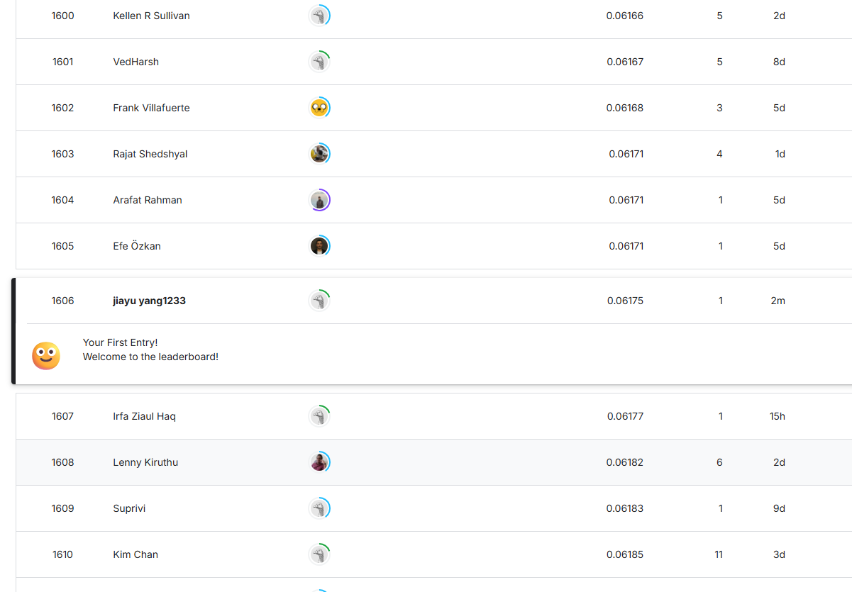Click Suprivi's avatar icon
Image resolution: width=852 pixels, height=592 pixels.
click(319, 508)
